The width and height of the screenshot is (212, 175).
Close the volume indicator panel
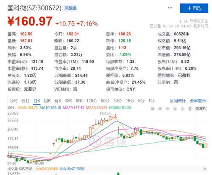[205, 169]
